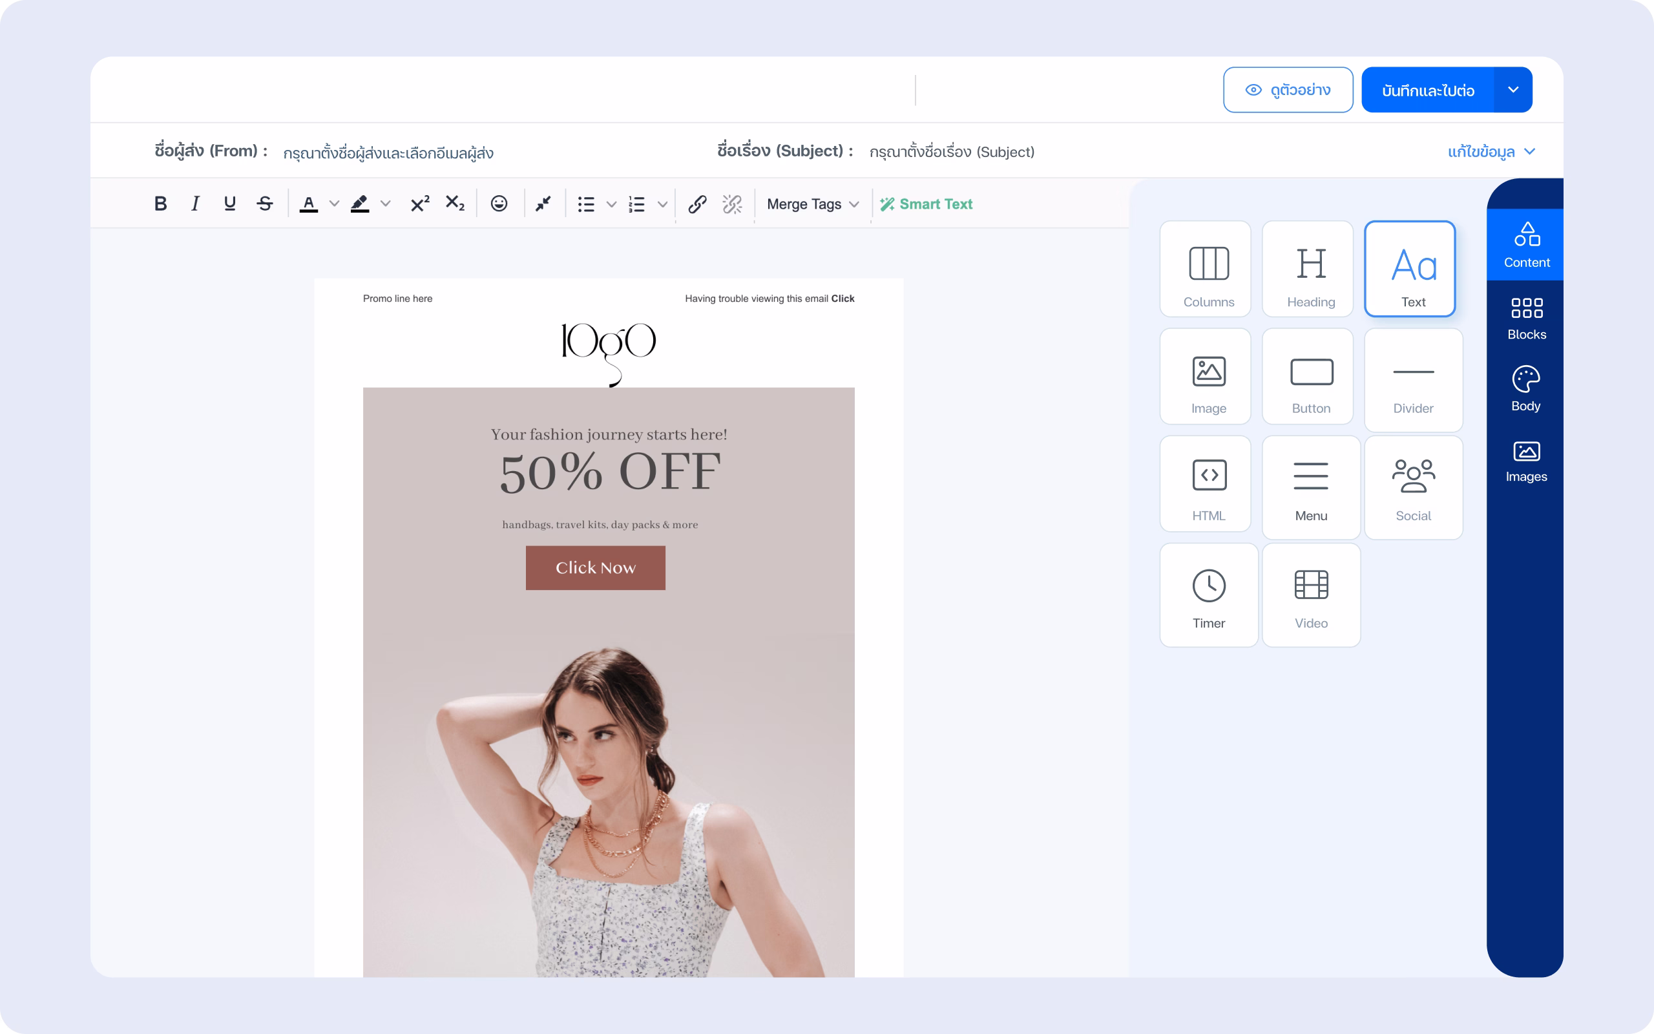Toggle underline formatting
Screen dimensions: 1654x1034
pos(229,204)
